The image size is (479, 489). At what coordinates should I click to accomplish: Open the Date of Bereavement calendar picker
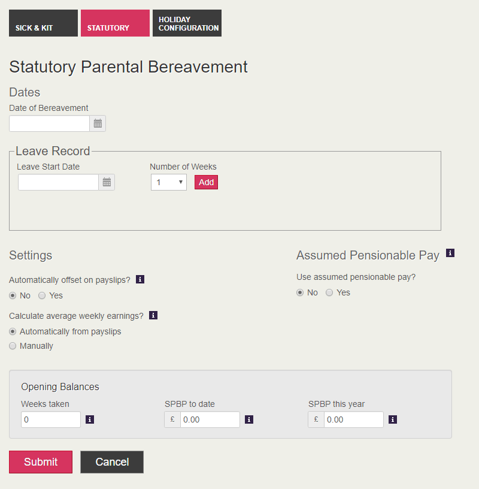pyautogui.click(x=98, y=123)
